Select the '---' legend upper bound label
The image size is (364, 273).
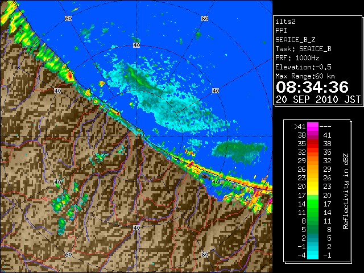[x=325, y=126]
